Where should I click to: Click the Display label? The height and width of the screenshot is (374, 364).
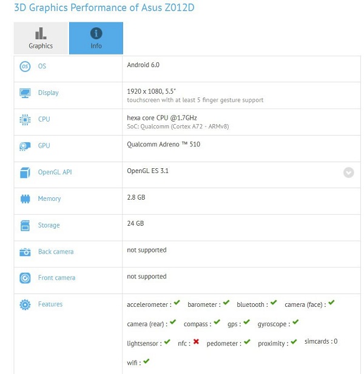49,93
